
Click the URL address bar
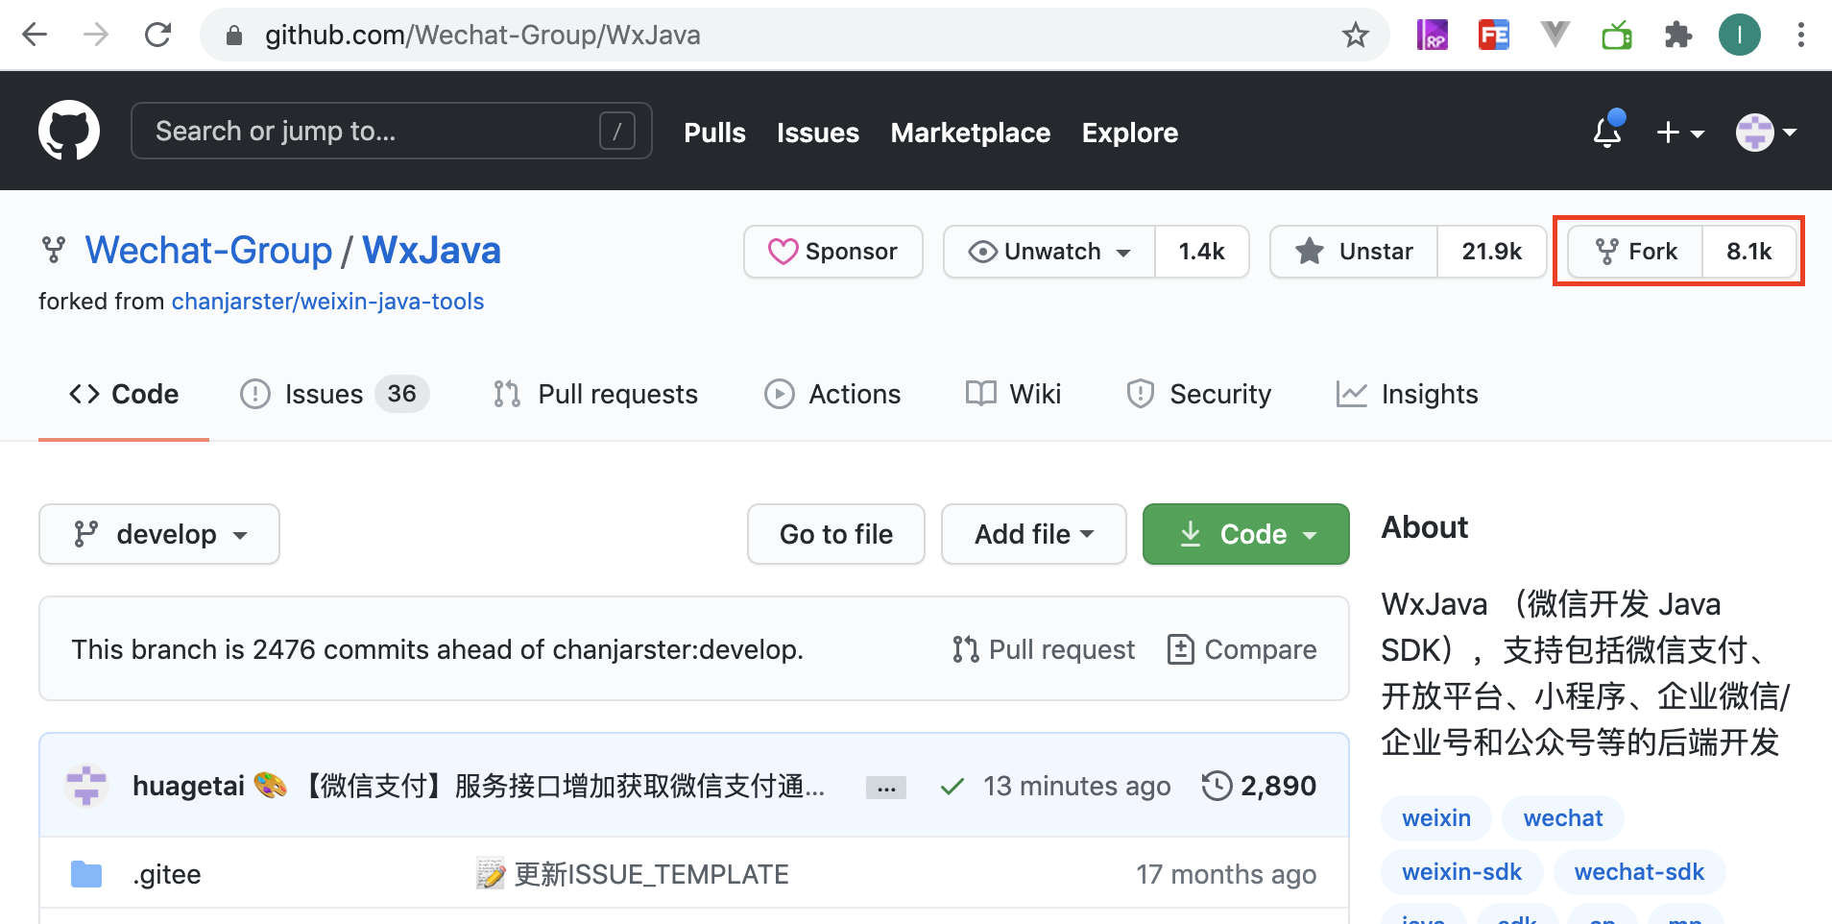[795, 36]
